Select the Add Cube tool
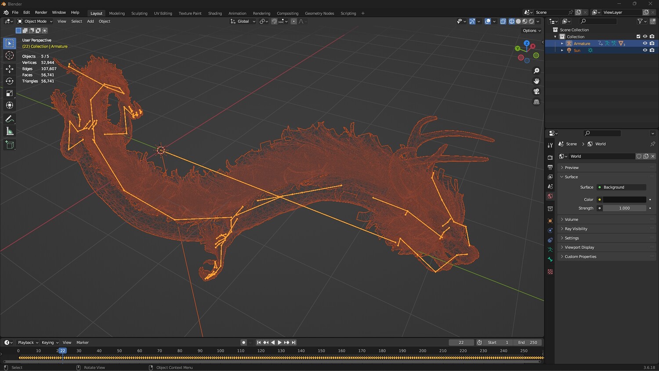This screenshot has width=659, height=371. point(10,145)
